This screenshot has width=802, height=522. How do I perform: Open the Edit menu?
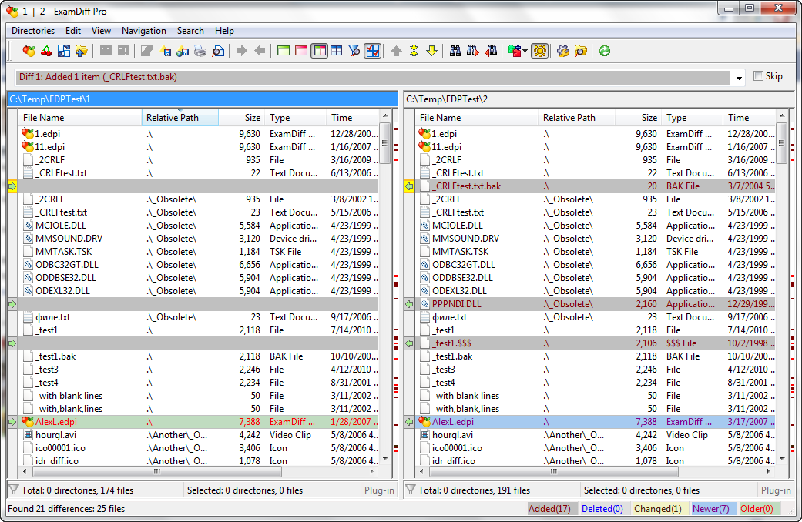73,31
